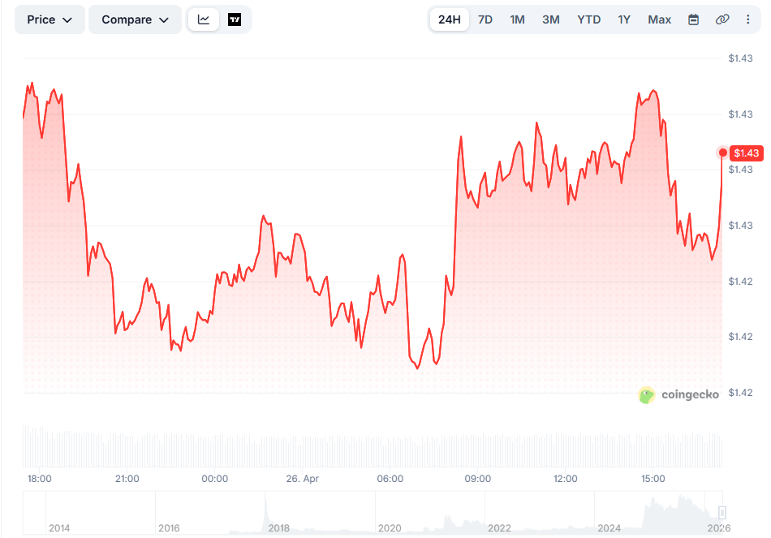Open the Price dropdown

(x=49, y=19)
